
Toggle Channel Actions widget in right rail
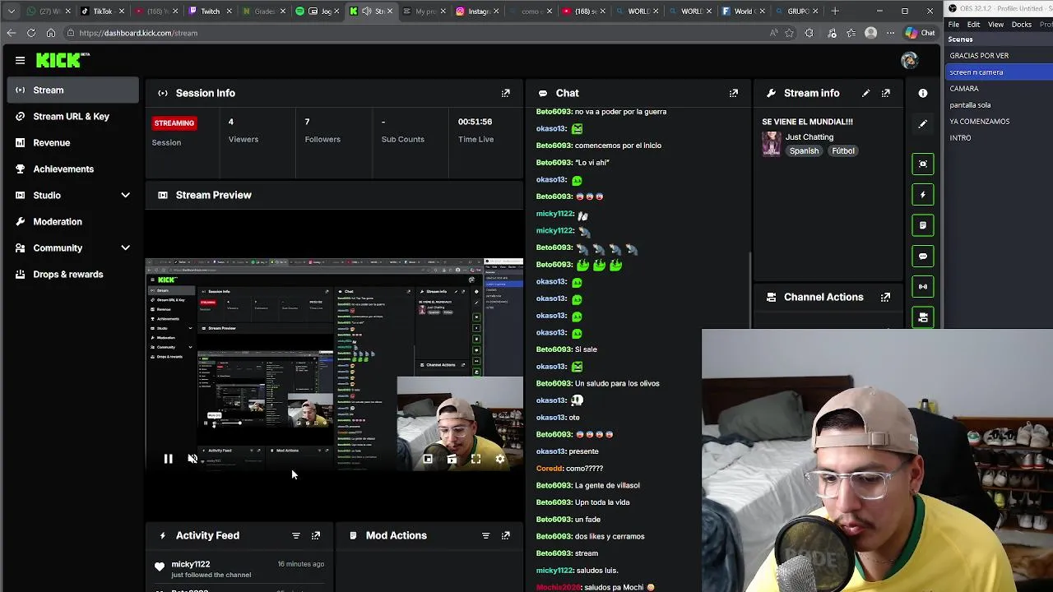click(x=923, y=317)
